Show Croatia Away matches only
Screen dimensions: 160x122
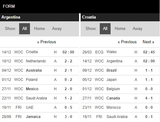(137, 29)
